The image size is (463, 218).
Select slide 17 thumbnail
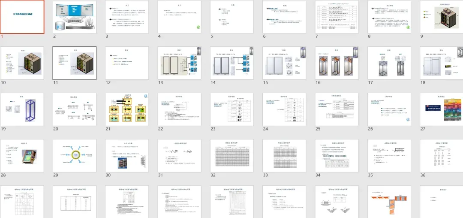389,63
